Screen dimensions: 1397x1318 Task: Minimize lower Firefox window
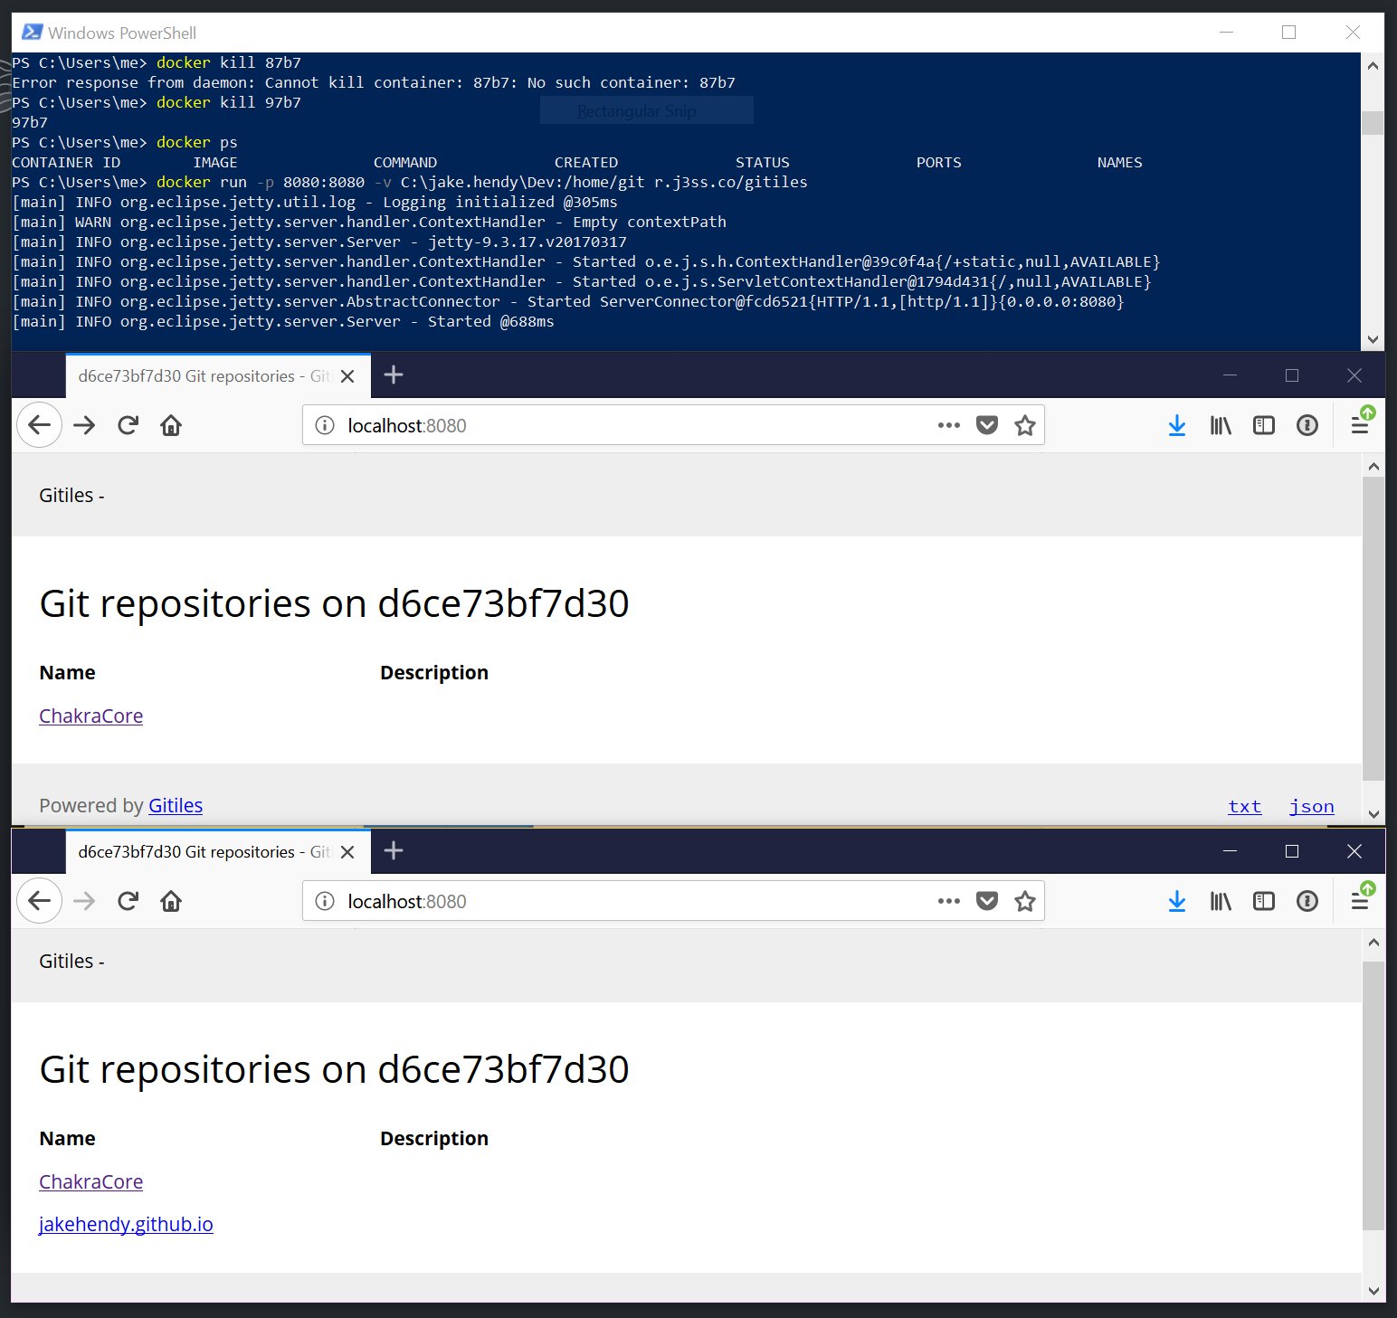1230,851
